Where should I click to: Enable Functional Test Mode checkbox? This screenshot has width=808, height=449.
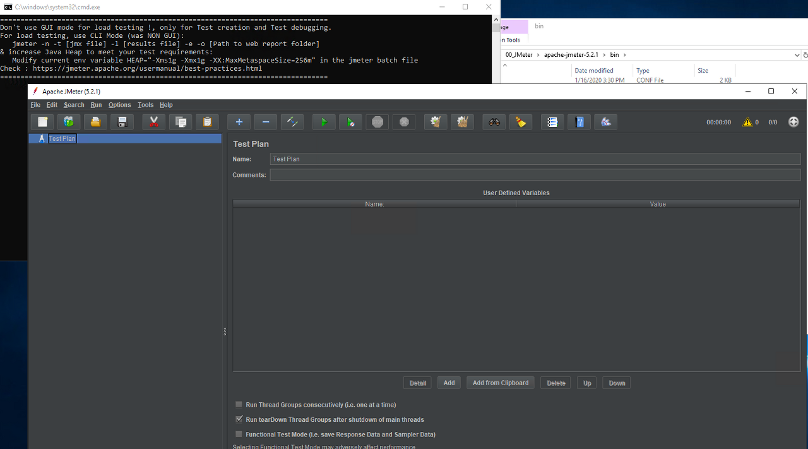[x=239, y=434]
